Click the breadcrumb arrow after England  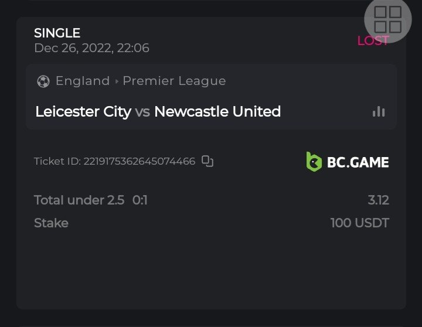pyautogui.click(x=116, y=81)
